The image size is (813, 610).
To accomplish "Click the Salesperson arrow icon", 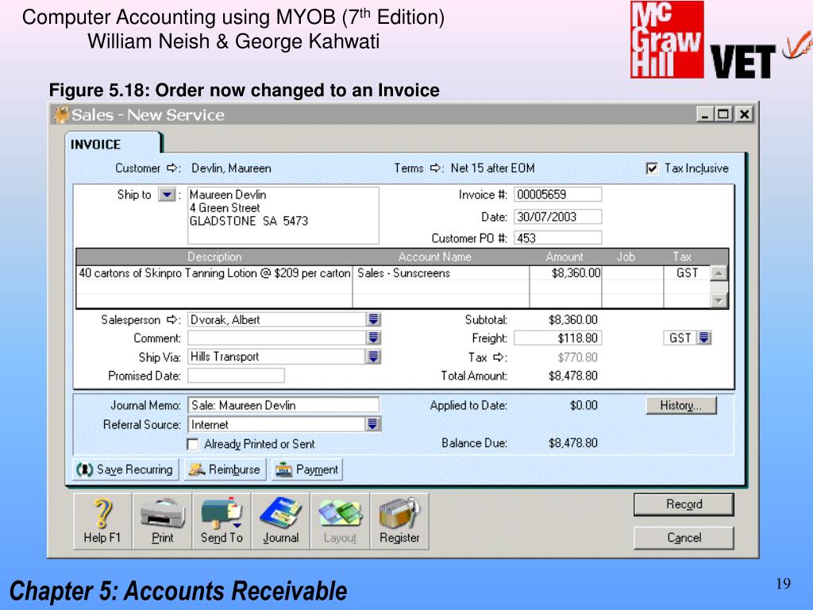I will point(172,320).
